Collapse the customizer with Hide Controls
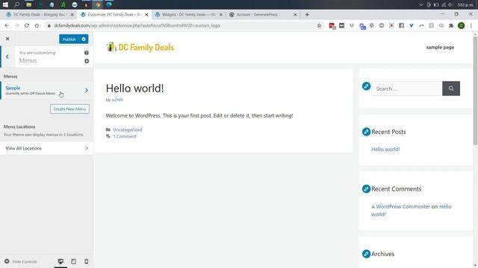 coord(21,261)
